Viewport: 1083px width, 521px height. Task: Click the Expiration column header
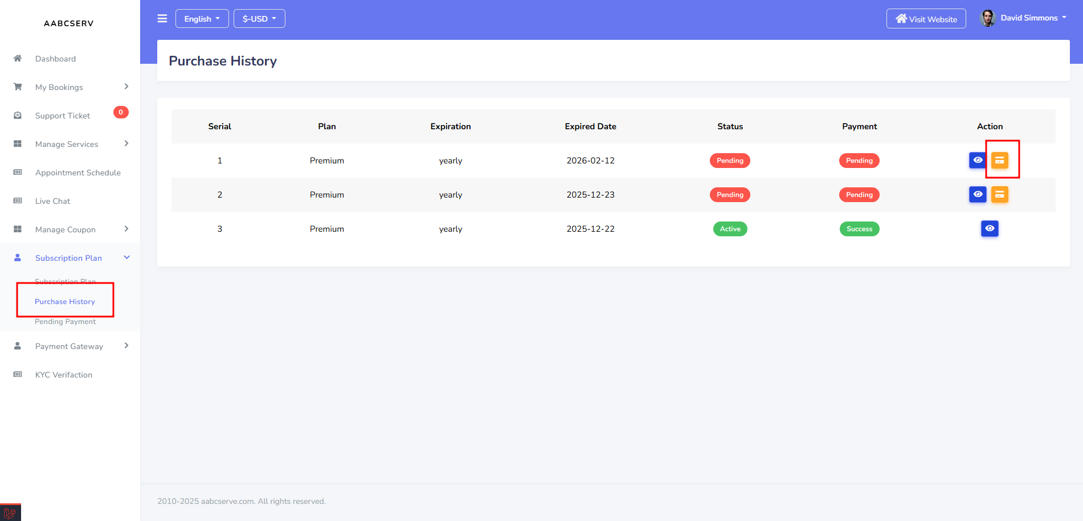451,126
